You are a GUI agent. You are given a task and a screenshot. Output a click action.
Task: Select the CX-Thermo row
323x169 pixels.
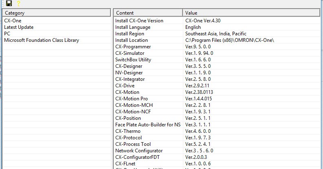217,131
